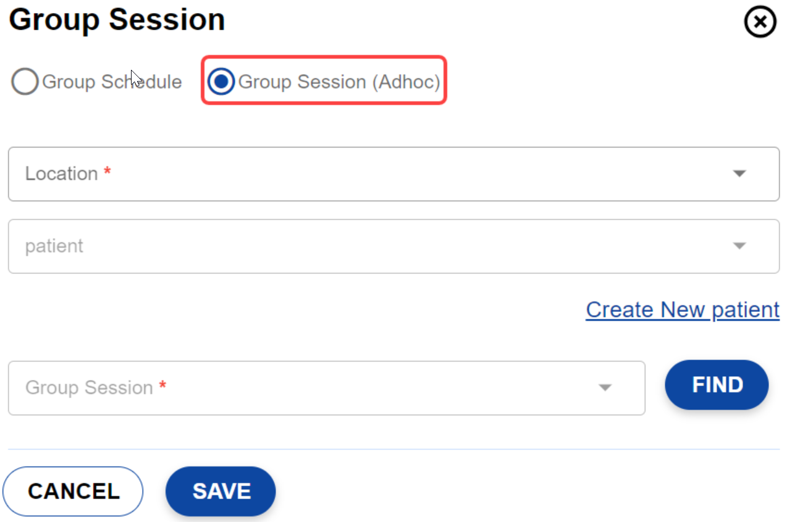Expand the Location dropdown arrow
Viewport: 787px width, 522px height.
[739, 174]
